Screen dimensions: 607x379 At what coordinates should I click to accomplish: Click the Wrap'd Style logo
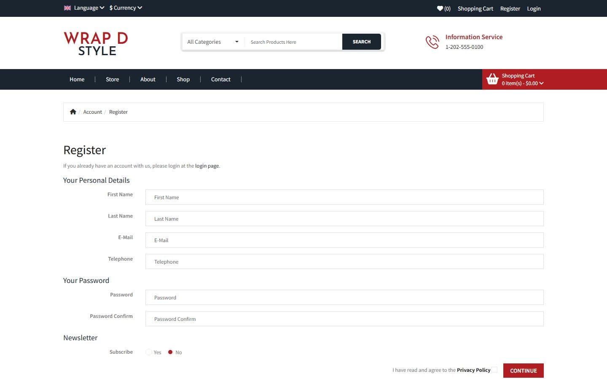coord(96,43)
